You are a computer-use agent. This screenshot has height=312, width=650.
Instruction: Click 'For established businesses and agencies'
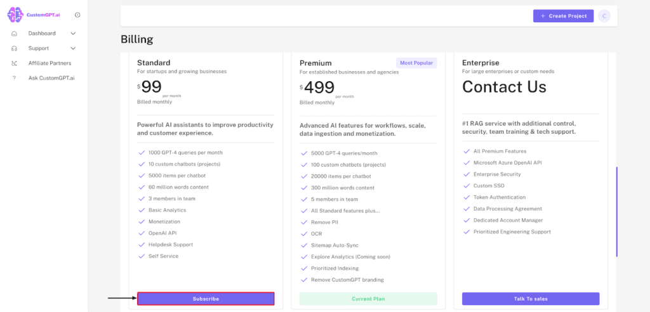pyautogui.click(x=349, y=72)
